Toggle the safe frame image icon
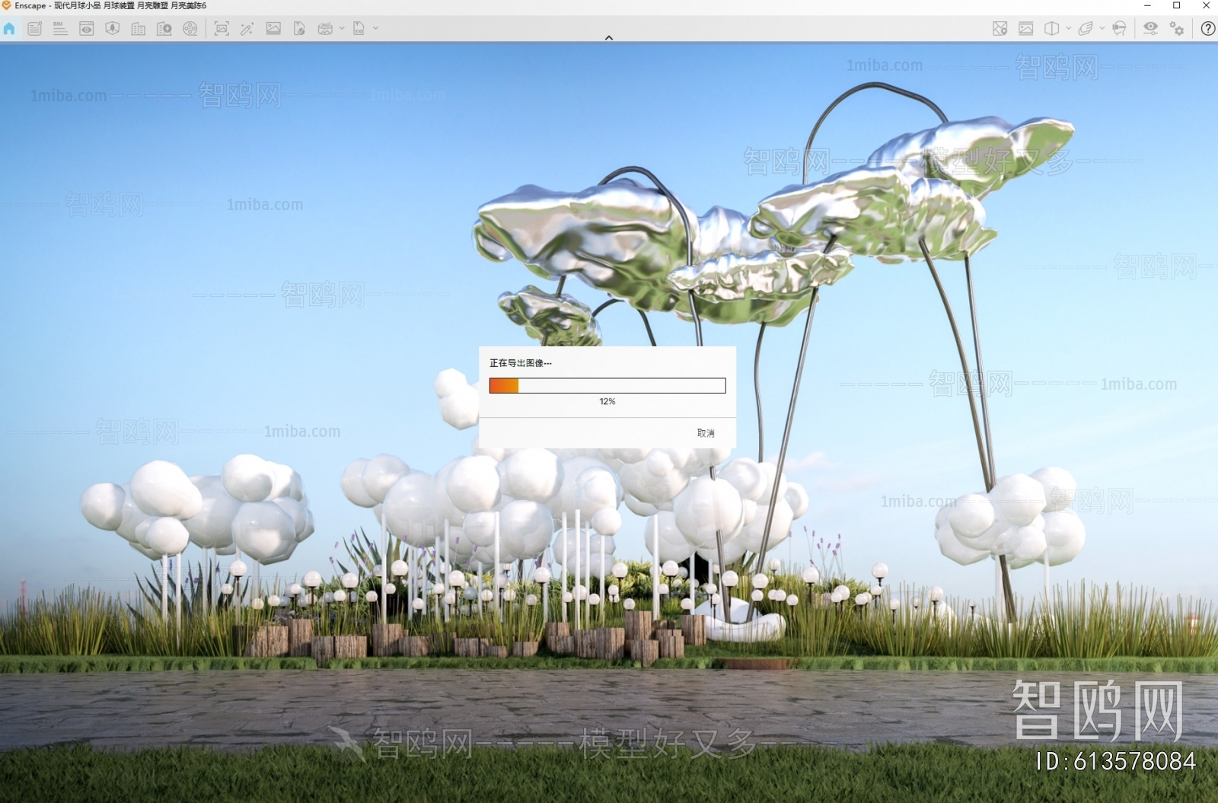The height and width of the screenshot is (803, 1218). pos(1026,29)
